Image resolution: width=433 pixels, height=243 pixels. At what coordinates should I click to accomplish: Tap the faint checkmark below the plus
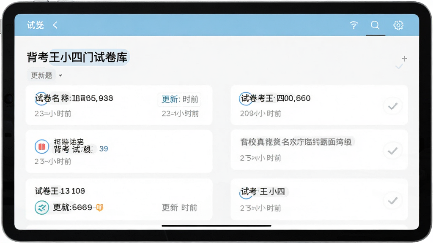pos(399,66)
